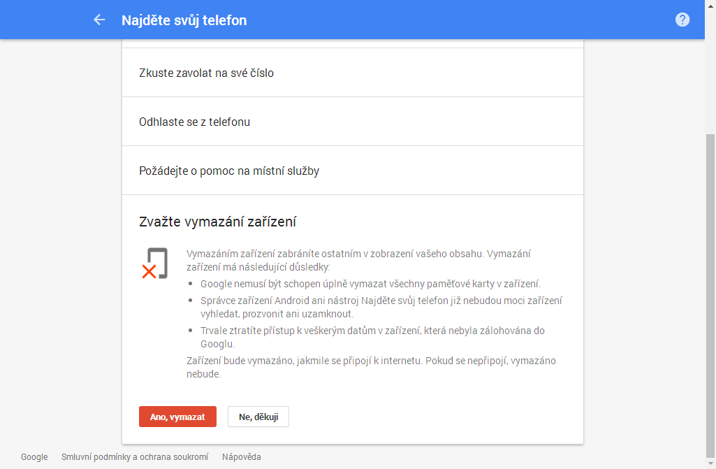Click the bullet text about paměťové karty
Image resolution: width=716 pixels, height=469 pixels.
[370, 284]
